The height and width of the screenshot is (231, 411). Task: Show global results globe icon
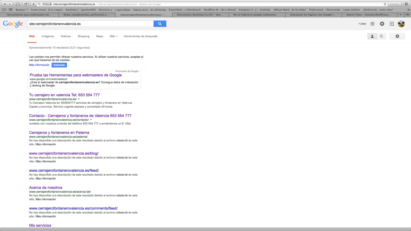pyautogui.click(x=381, y=37)
